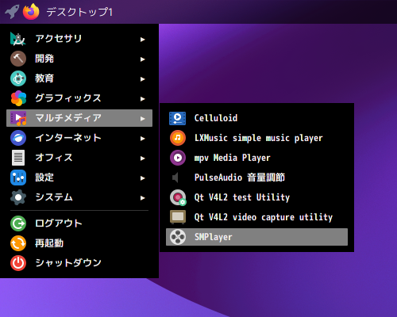Image resolution: width=397 pixels, height=317 pixels.
Task: Open the オフィス menu category
Action: click(79, 158)
